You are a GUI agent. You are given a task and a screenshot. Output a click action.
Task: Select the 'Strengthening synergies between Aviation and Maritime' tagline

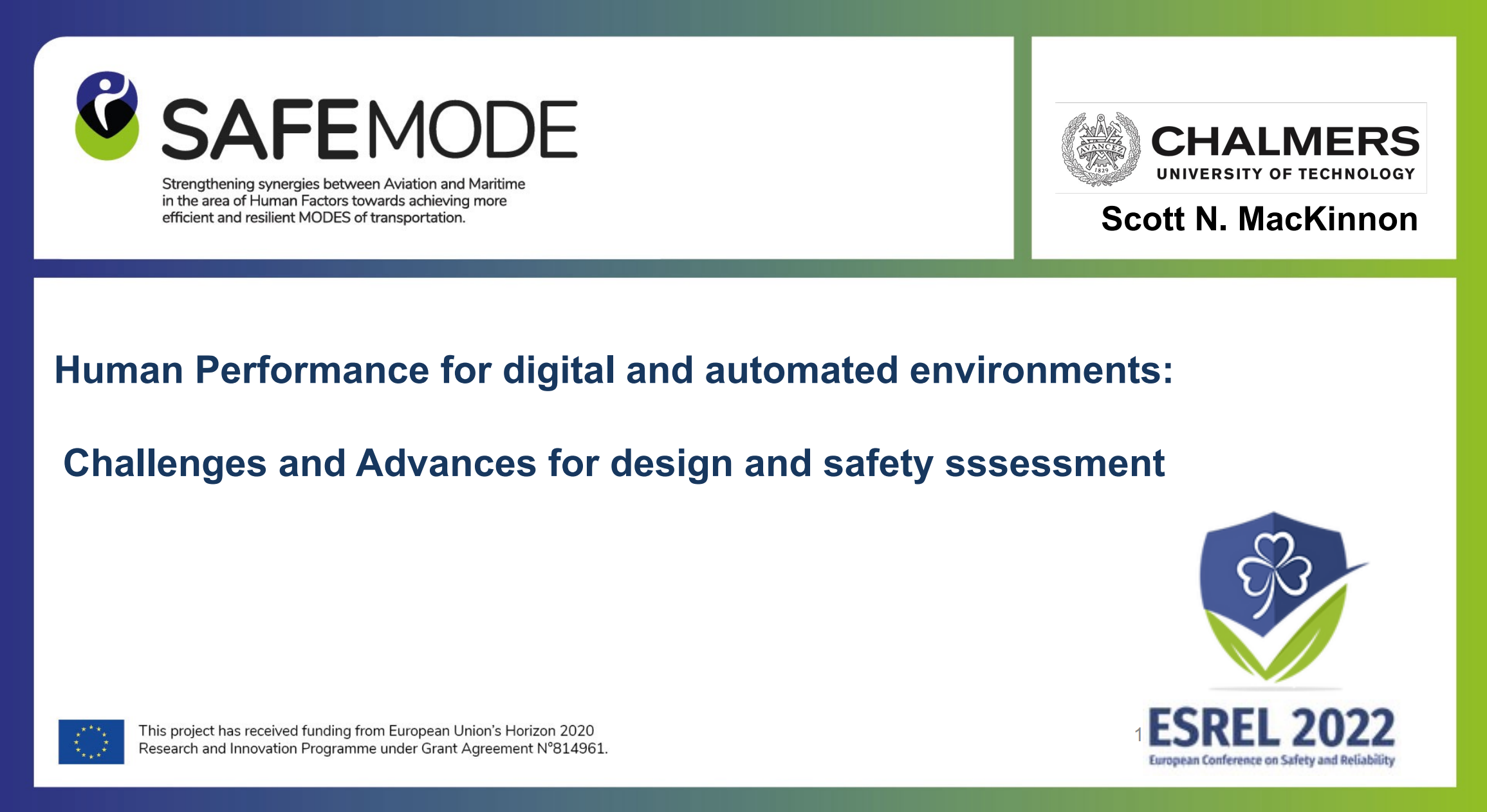(x=344, y=184)
